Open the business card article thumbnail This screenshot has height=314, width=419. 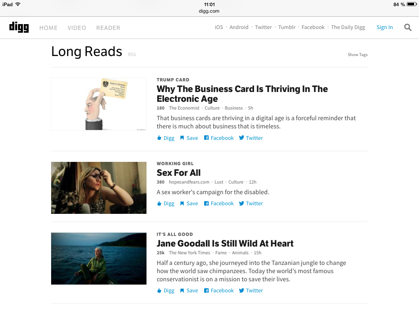pos(99,104)
